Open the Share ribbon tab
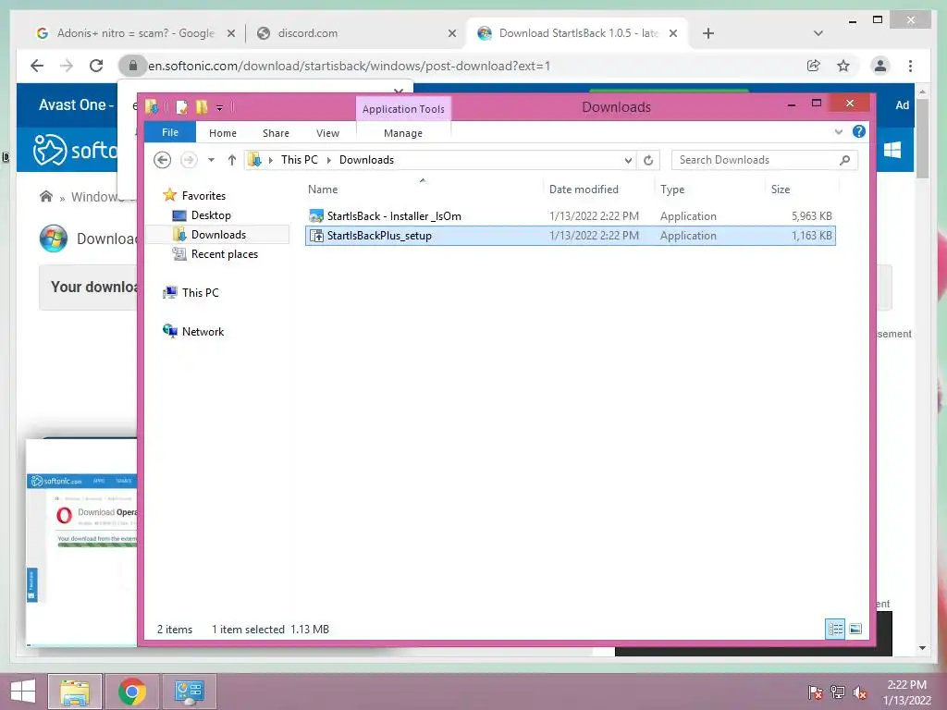This screenshot has width=947, height=710. pyautogui.click(x=276, y=133)
